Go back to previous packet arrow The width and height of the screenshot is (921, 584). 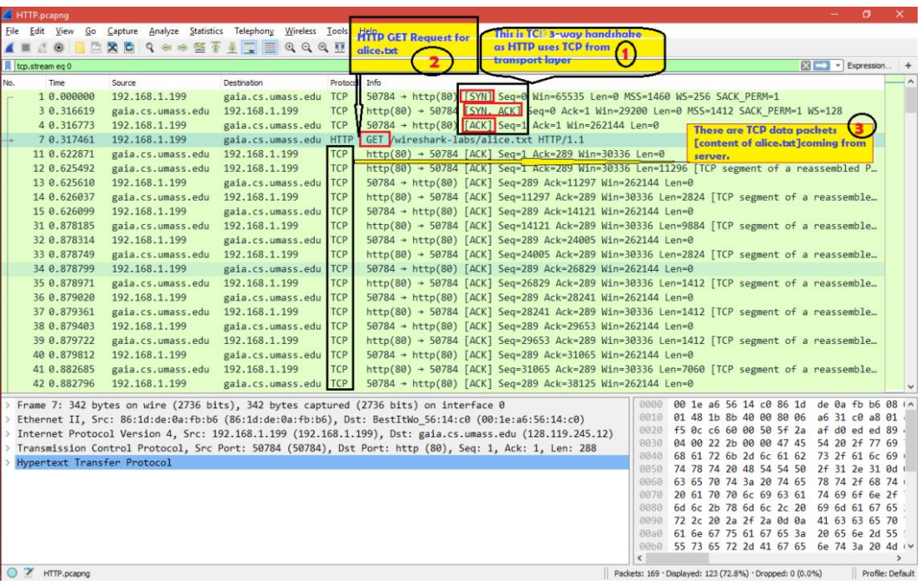click(x=167, y=47)
